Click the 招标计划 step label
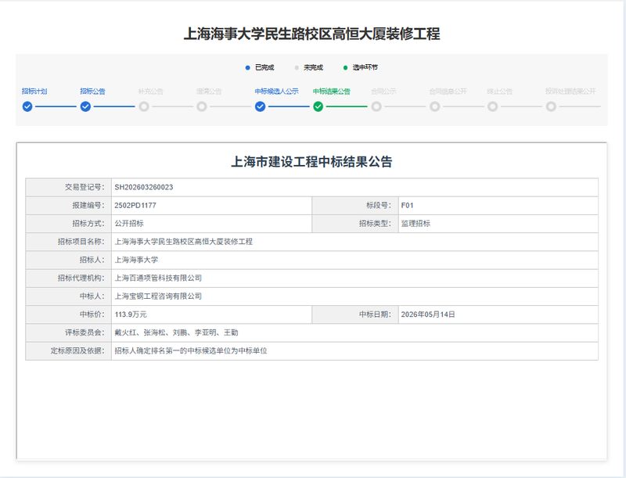This screenshot has width=626, height=478. click(34, 92)
